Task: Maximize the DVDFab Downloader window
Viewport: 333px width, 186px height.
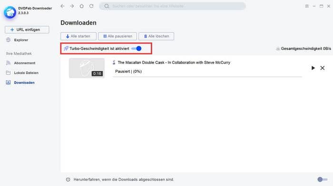Action: 321,6
